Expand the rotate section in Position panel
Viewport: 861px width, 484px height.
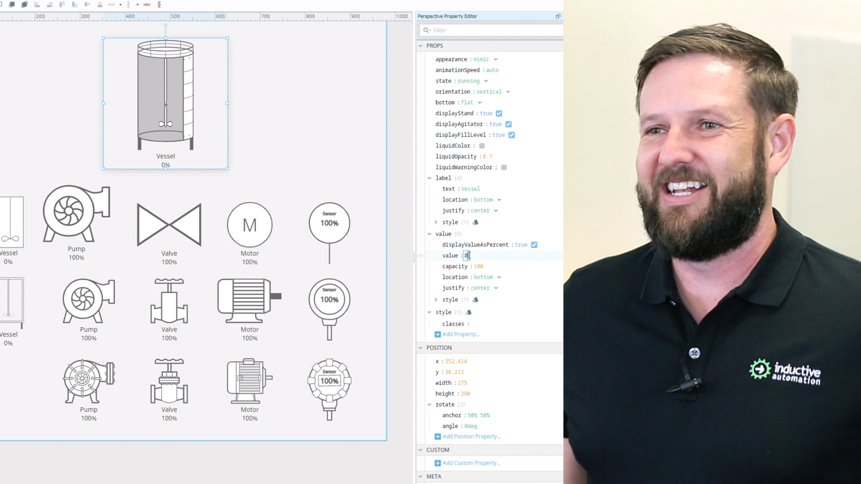pyautogui.click(x=430, y=404)
